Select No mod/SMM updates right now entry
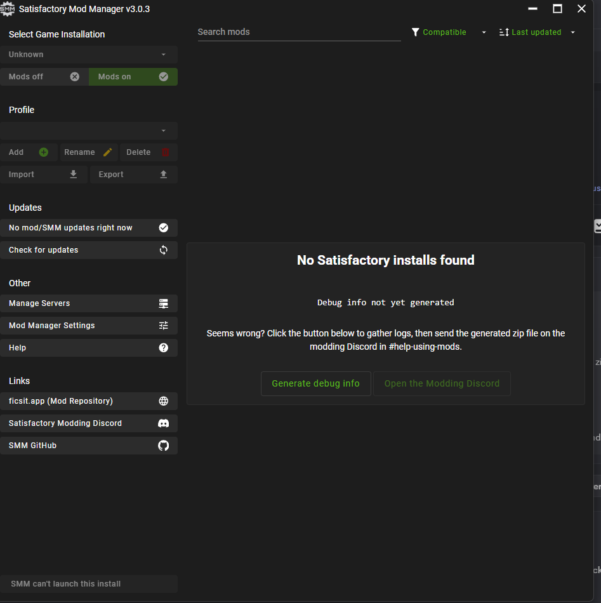 point(89,228)
